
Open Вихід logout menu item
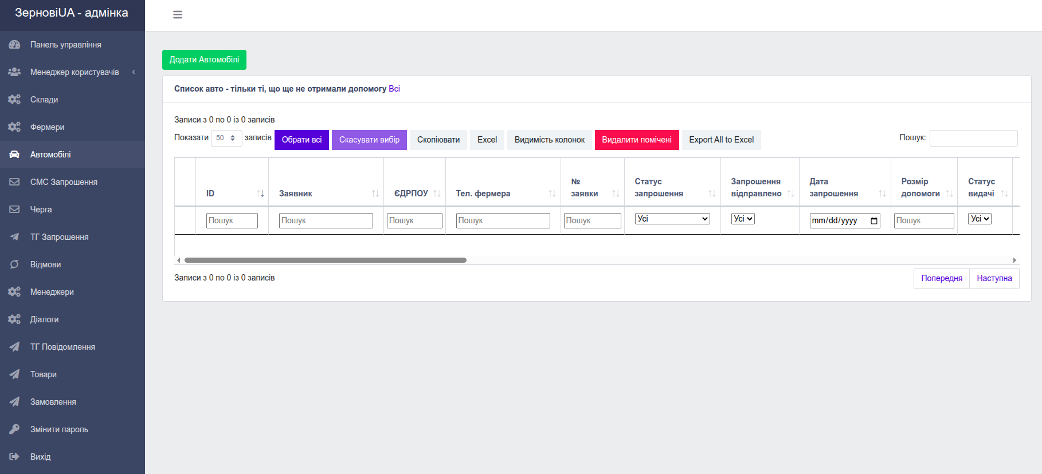[72, 457]
